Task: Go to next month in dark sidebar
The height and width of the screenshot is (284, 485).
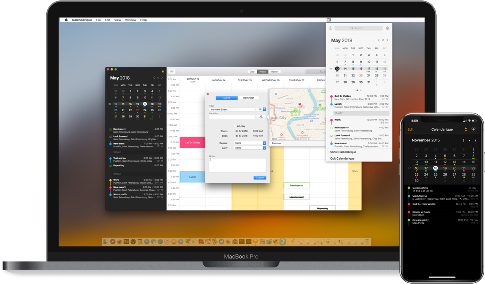Action: [x=162, y=78]
